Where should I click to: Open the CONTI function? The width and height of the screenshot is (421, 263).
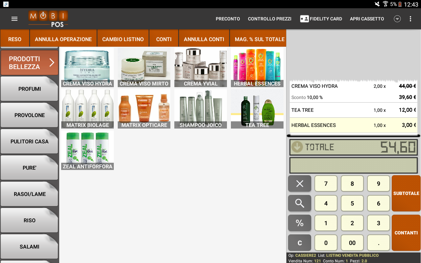point(164,38)
